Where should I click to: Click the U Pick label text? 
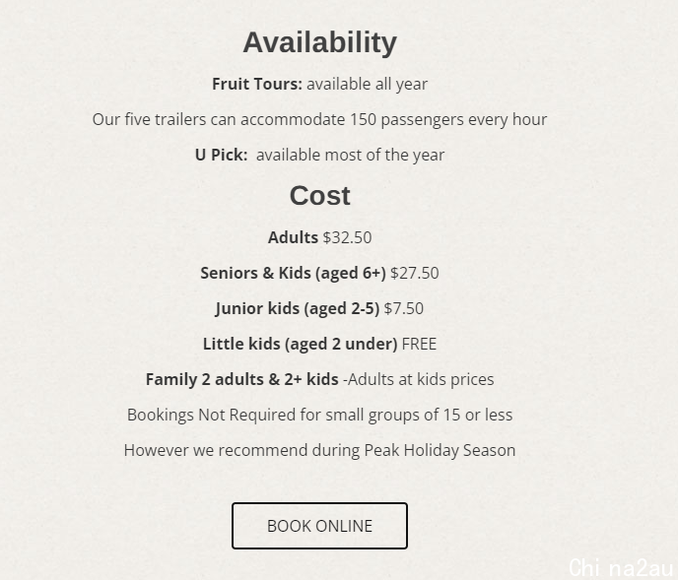tap(222, 155)
